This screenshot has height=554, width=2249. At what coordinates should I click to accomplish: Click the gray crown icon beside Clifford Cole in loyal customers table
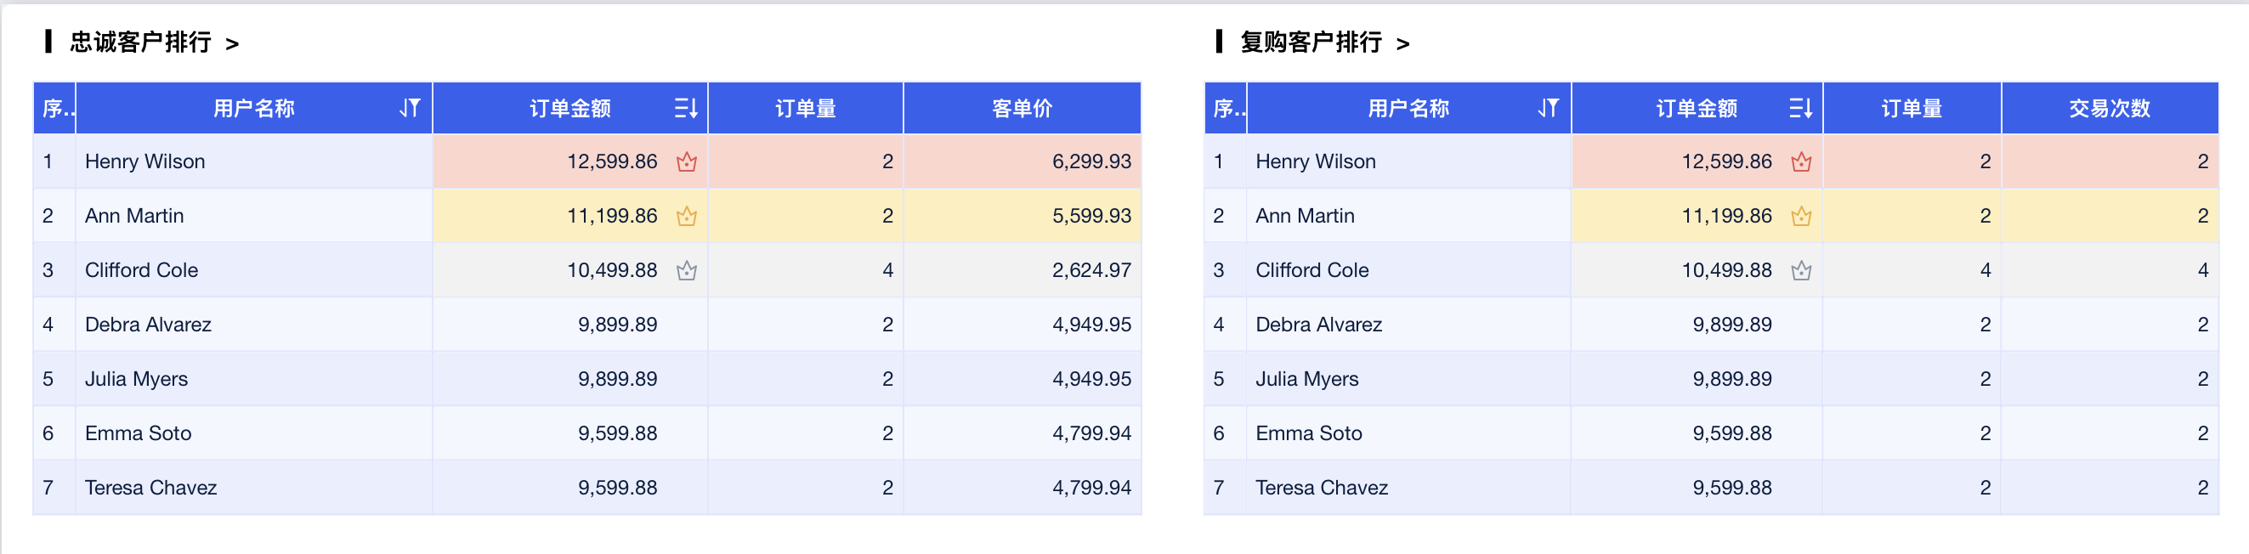click(x=686, y=271)
